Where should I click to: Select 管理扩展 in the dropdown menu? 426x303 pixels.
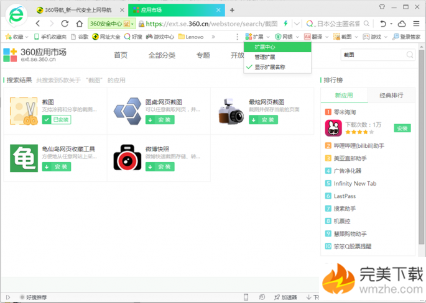(277, 57)
